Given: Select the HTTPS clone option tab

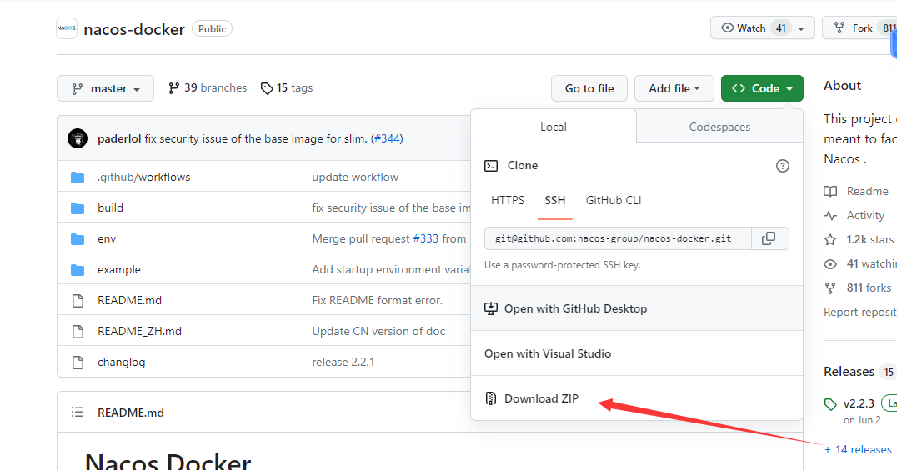Looking at the screenshot, I should [508, 200].
